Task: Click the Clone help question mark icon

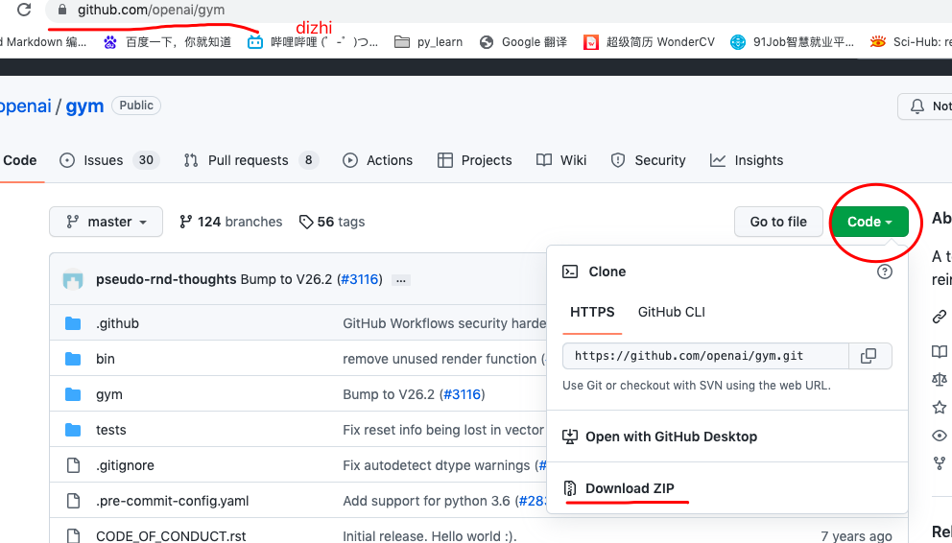Action: coord(885,271)
